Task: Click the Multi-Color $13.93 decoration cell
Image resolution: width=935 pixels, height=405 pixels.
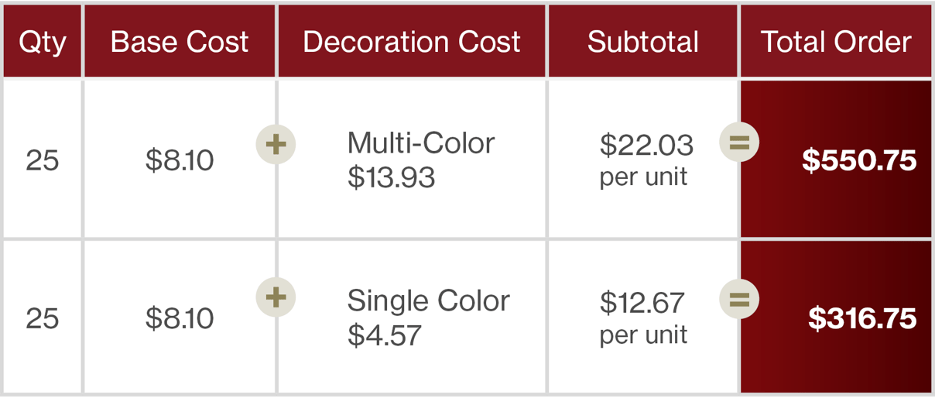Action: 412,160
